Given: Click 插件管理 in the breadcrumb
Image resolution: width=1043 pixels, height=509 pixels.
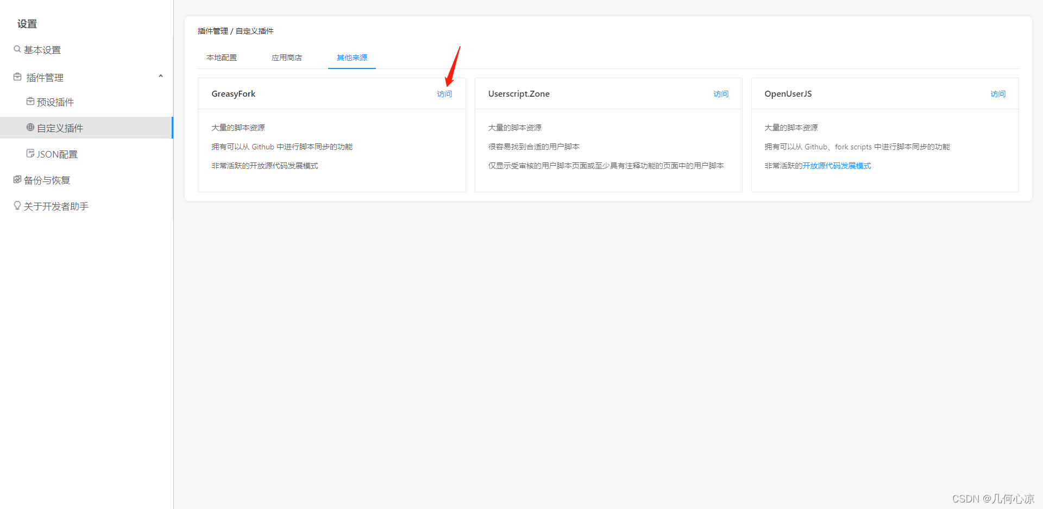Looking at the screenshot, I should (x=213, y=31).
